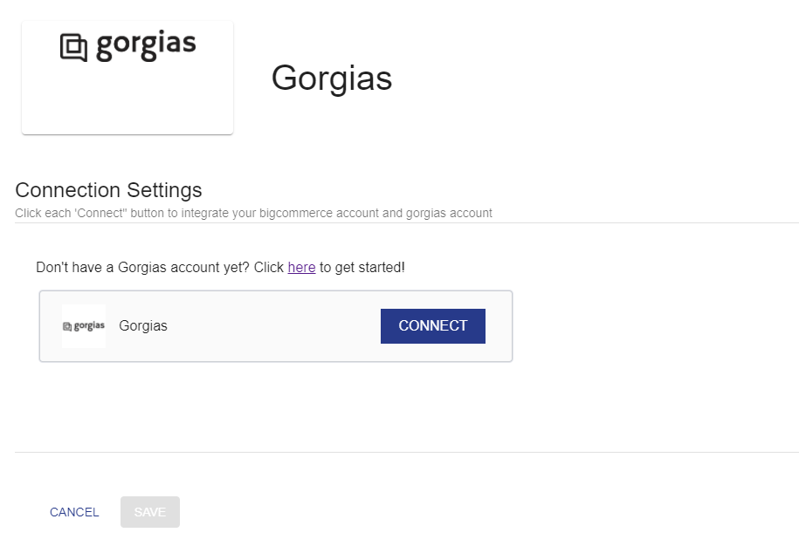
Task: Click the large Gorgias page title
Action: (332, 78)
